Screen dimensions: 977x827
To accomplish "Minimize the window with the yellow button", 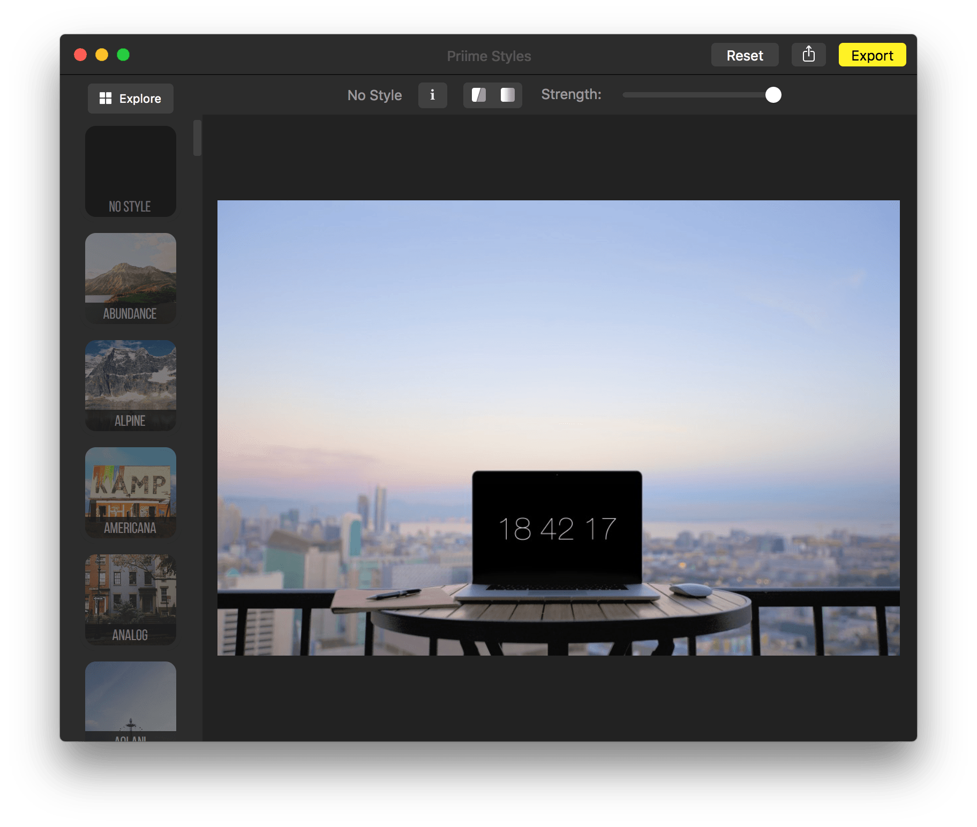I will click(102, 55).
